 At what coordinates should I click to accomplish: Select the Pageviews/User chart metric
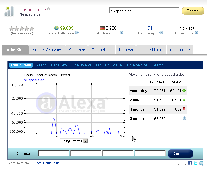pos(87,65)
